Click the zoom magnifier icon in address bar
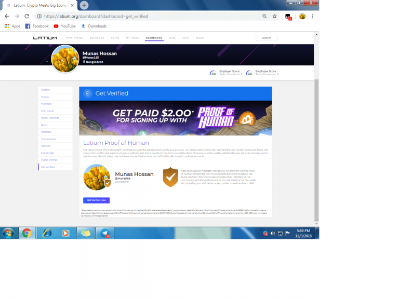This screenshot has height=299, width=399. pyautogui.click(x=264, y=16)
